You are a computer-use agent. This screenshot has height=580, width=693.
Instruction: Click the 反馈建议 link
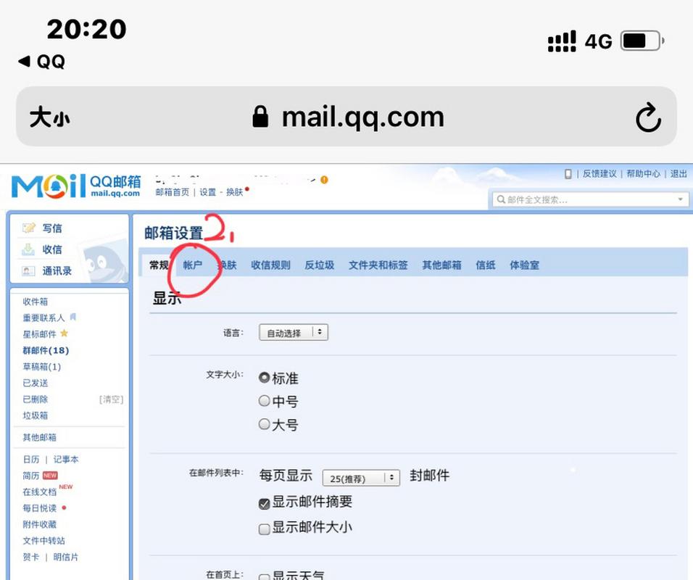coord(599,174)
